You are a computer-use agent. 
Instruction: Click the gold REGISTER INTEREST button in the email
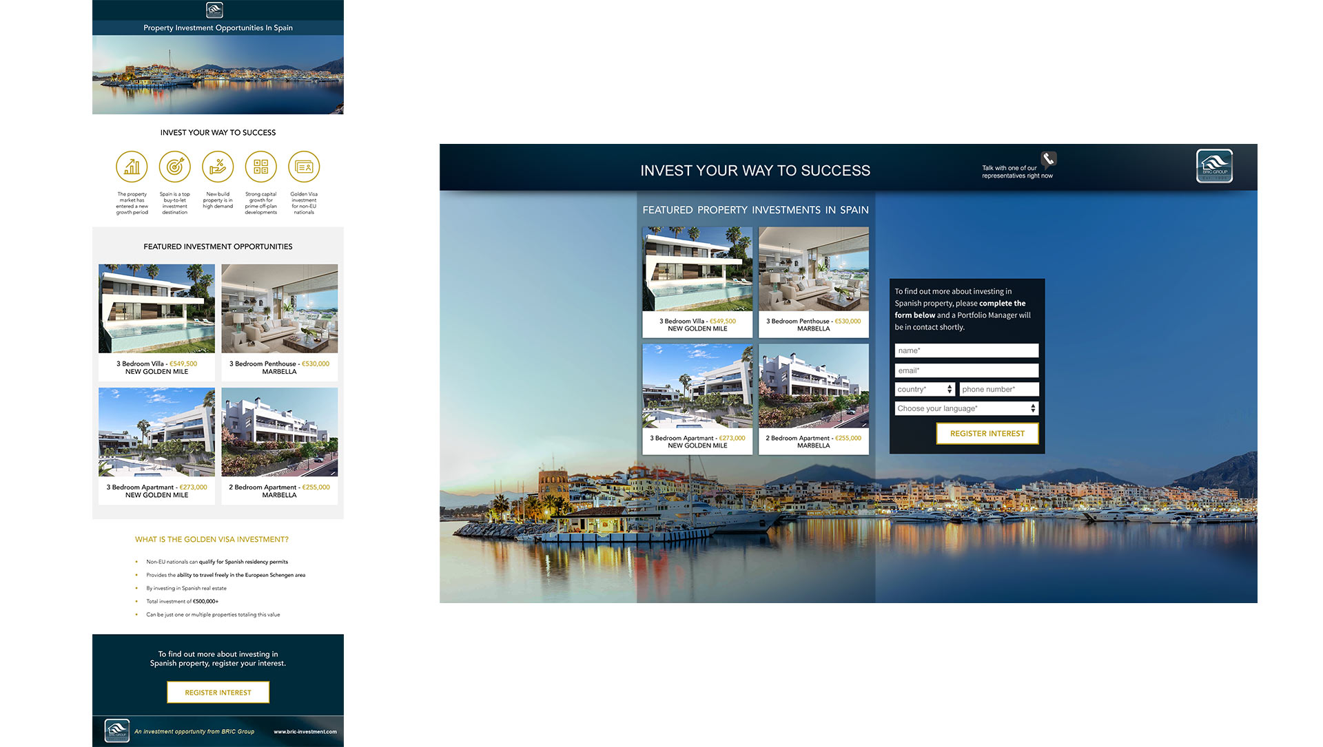point(218,693)
